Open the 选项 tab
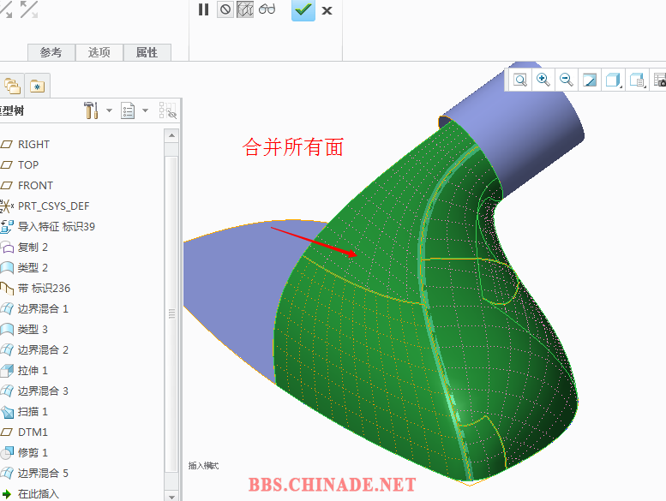The height and width of the screenshot is (501, 666). (x=99, y=52)
